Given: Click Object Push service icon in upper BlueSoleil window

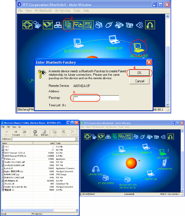Looking at the screenshot, I should pos(89,25).
